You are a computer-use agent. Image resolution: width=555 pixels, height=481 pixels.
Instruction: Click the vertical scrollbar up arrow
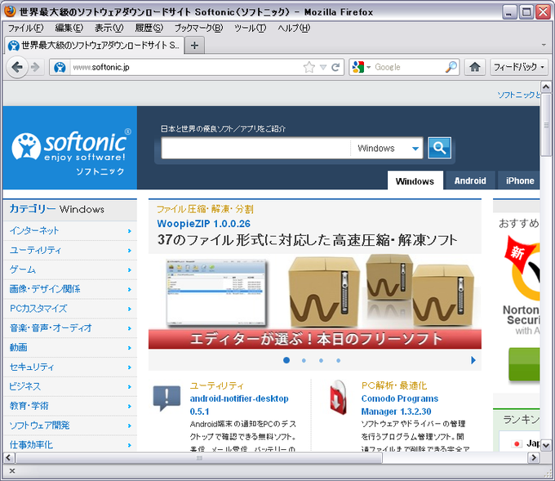[546, 87]
